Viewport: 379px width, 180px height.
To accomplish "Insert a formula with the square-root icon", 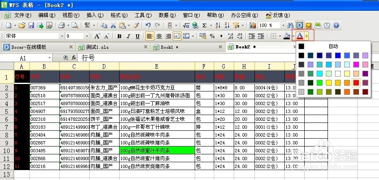I will click(x=186, y=25).
